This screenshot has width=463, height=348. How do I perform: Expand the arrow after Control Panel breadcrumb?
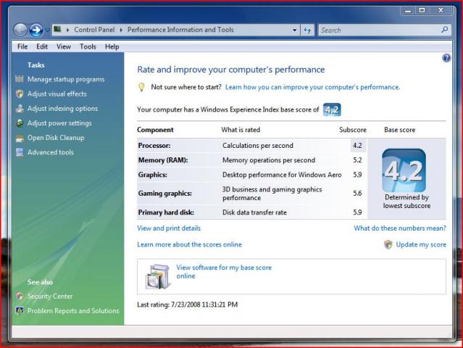(121, 30)
